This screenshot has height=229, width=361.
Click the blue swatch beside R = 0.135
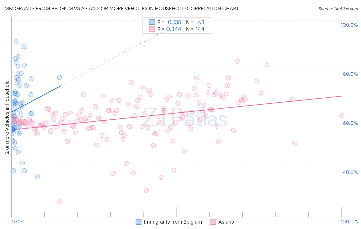click(152, 22)
